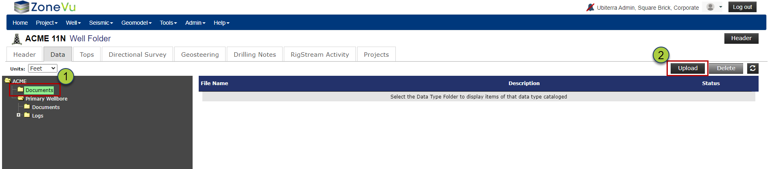Open the user account dropdown arrow
The width and height of the screenshot is (770, 169).
[x=720, y=7]
